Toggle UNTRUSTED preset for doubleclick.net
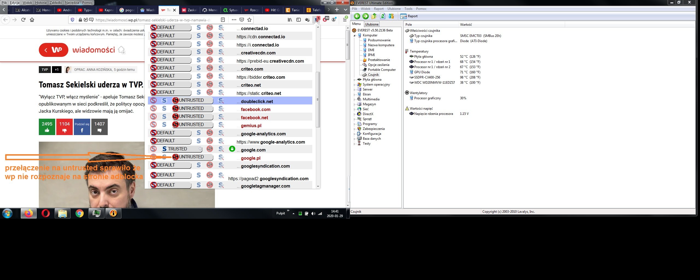The image size is (700, 280). (192, 100)
